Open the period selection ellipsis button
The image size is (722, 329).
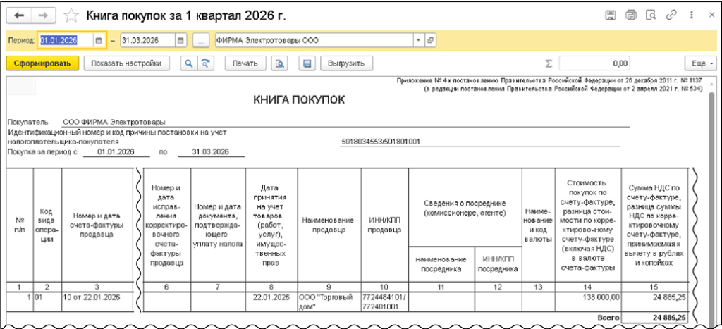pos(202,40)
